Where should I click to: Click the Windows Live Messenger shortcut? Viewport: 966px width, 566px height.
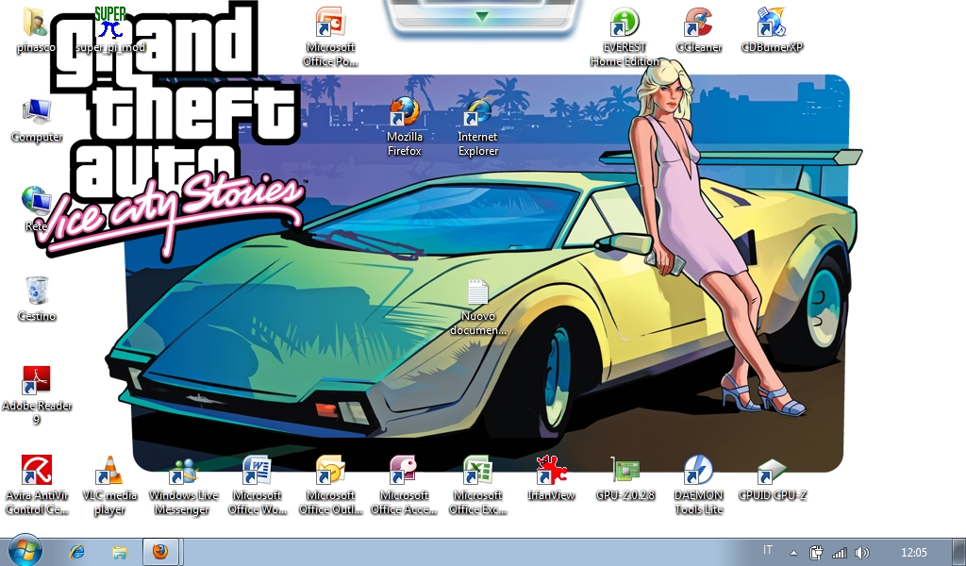[182, 470]
